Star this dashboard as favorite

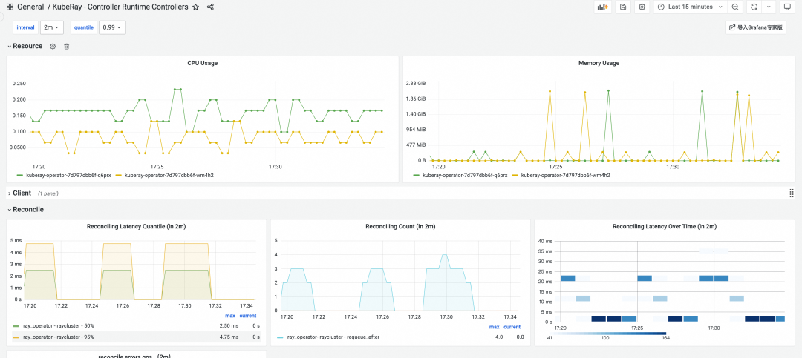195,7
